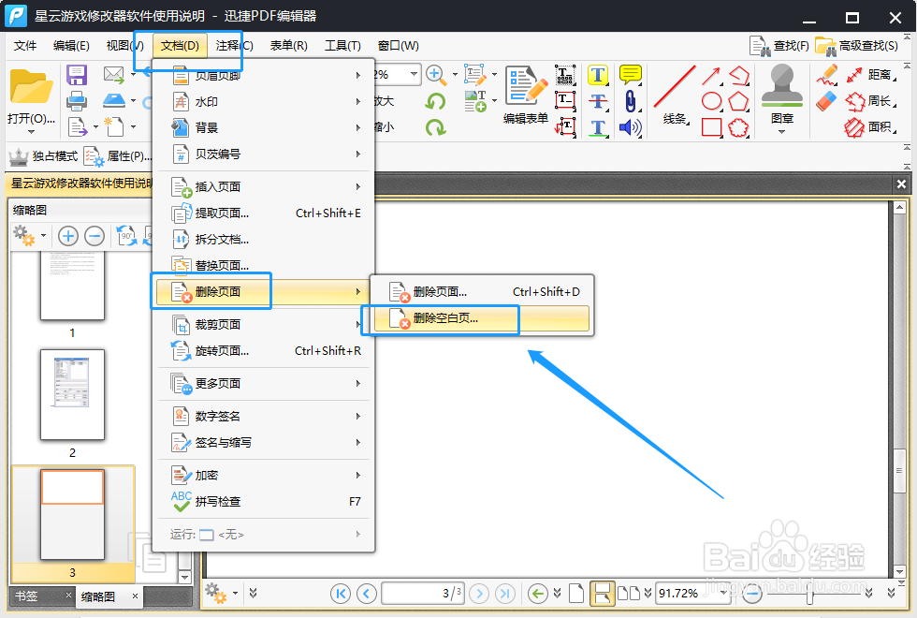
Task: Open the zoom percentage dropdown 91.72%
Action: tap(723, 594)
